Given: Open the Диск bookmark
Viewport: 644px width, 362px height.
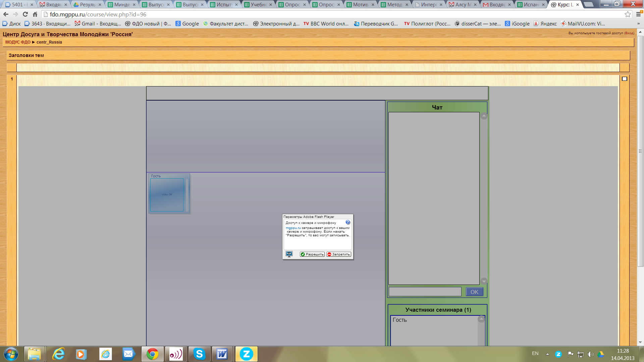Looking at the screenshot, I should pos(11,24).
